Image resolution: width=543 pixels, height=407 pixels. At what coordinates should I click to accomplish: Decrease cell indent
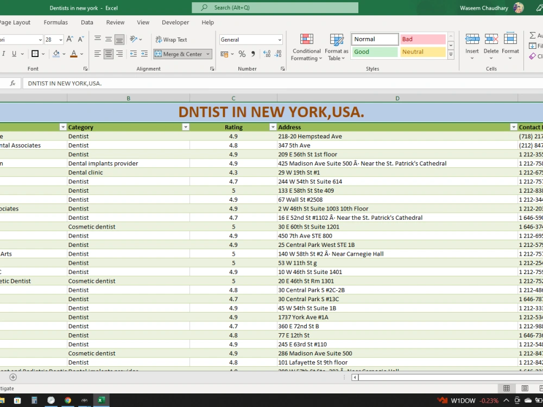pos(134,54)
